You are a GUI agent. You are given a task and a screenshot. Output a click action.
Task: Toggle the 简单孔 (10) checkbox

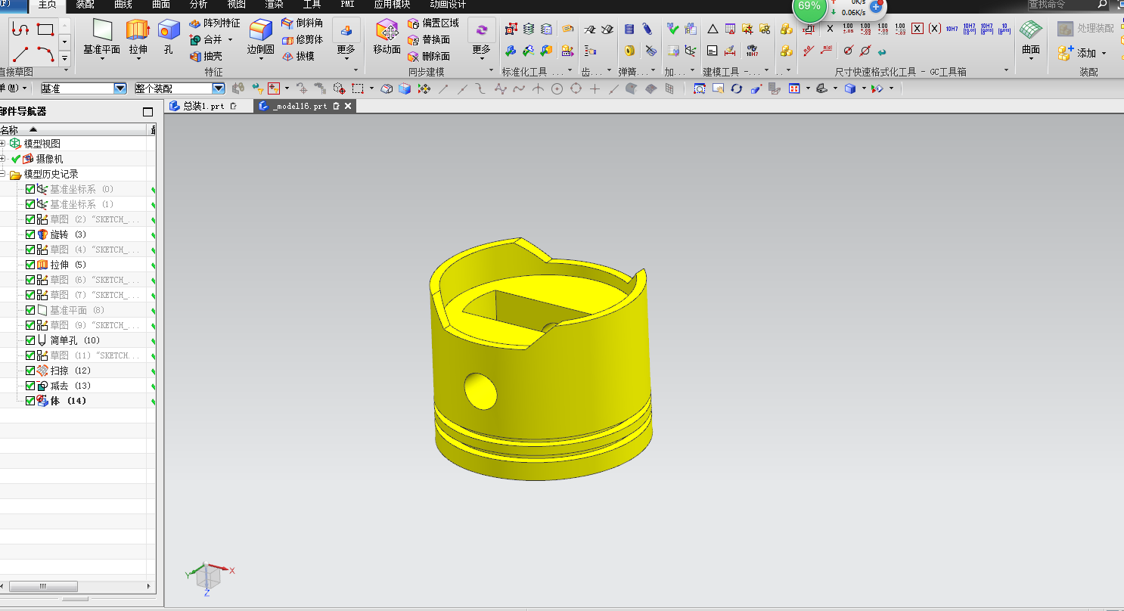click(x=30, y=340)
